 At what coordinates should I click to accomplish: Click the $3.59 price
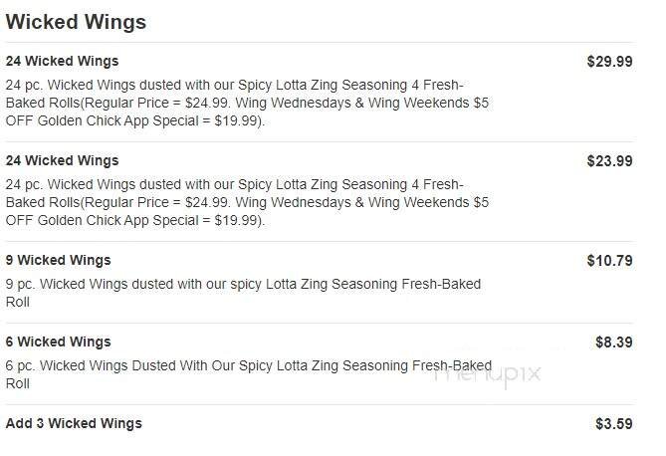tap(613, 423)
